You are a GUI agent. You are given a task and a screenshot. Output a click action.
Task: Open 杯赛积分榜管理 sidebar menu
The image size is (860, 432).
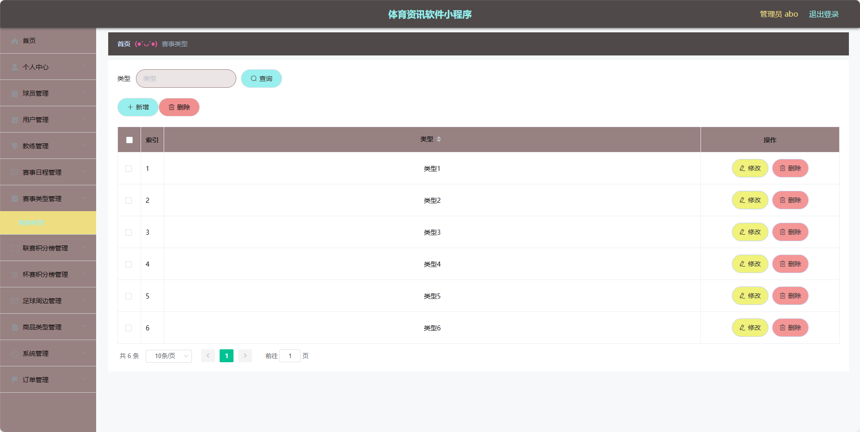48,274
